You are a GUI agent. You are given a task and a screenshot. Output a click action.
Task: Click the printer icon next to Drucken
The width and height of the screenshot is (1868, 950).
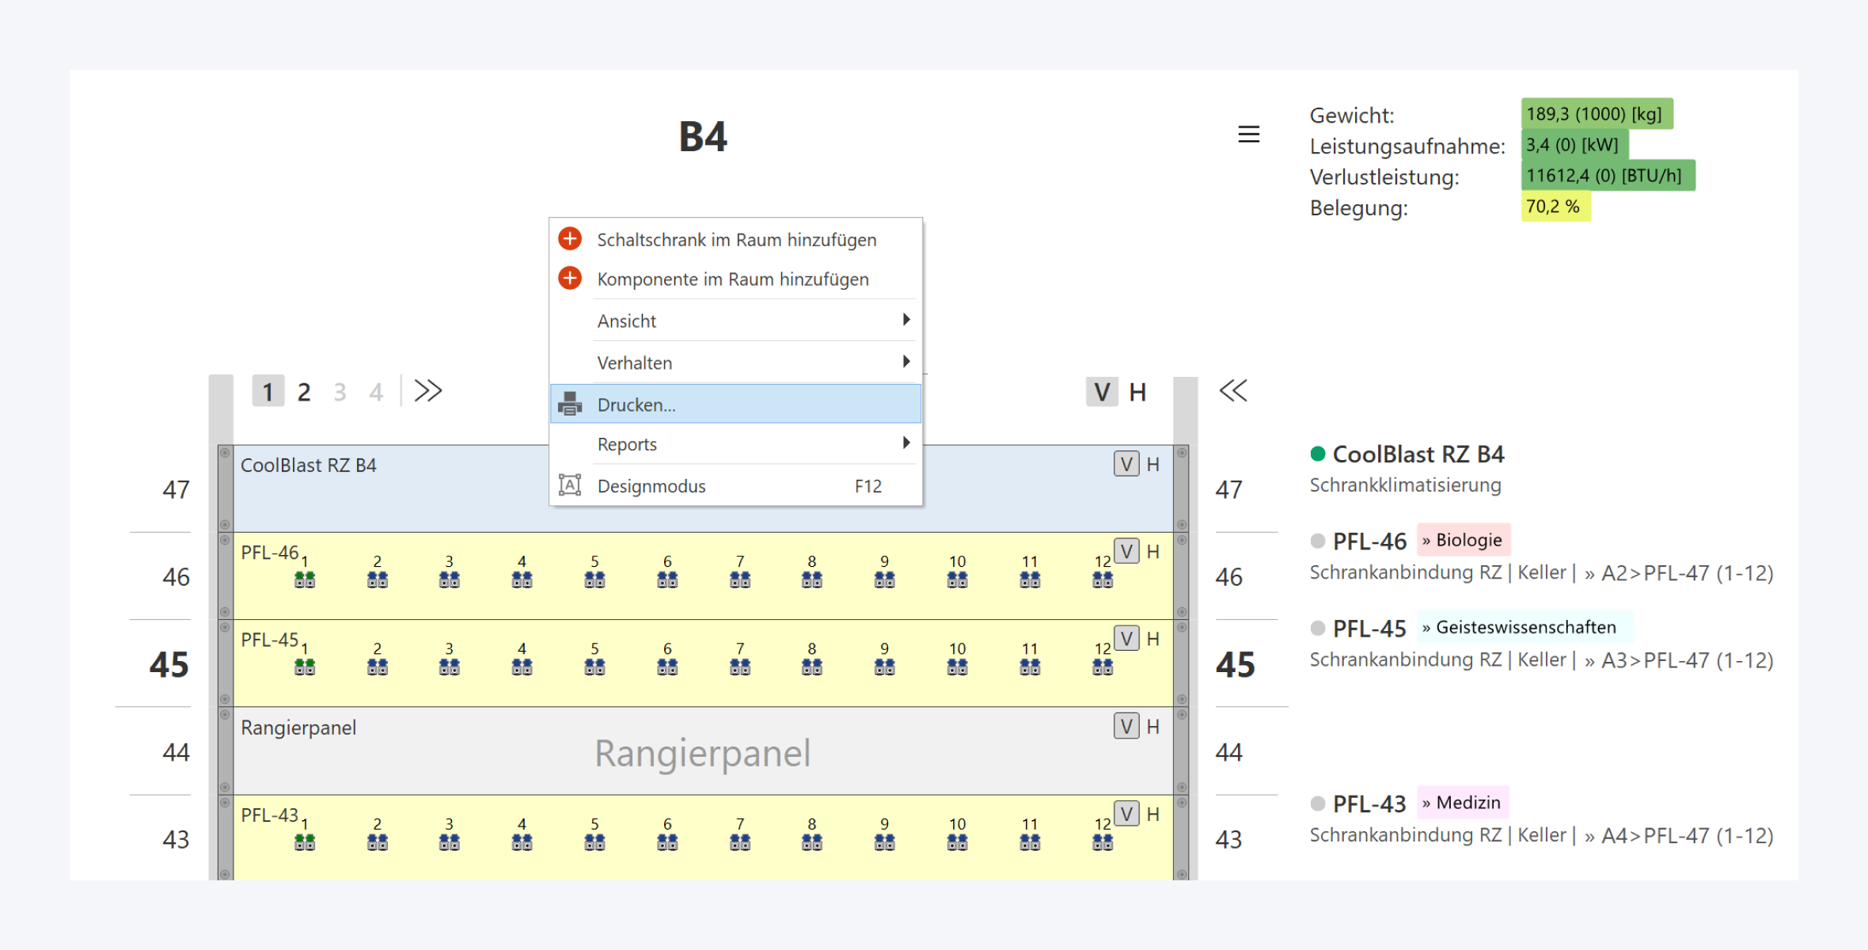click(x=570, y=404)
